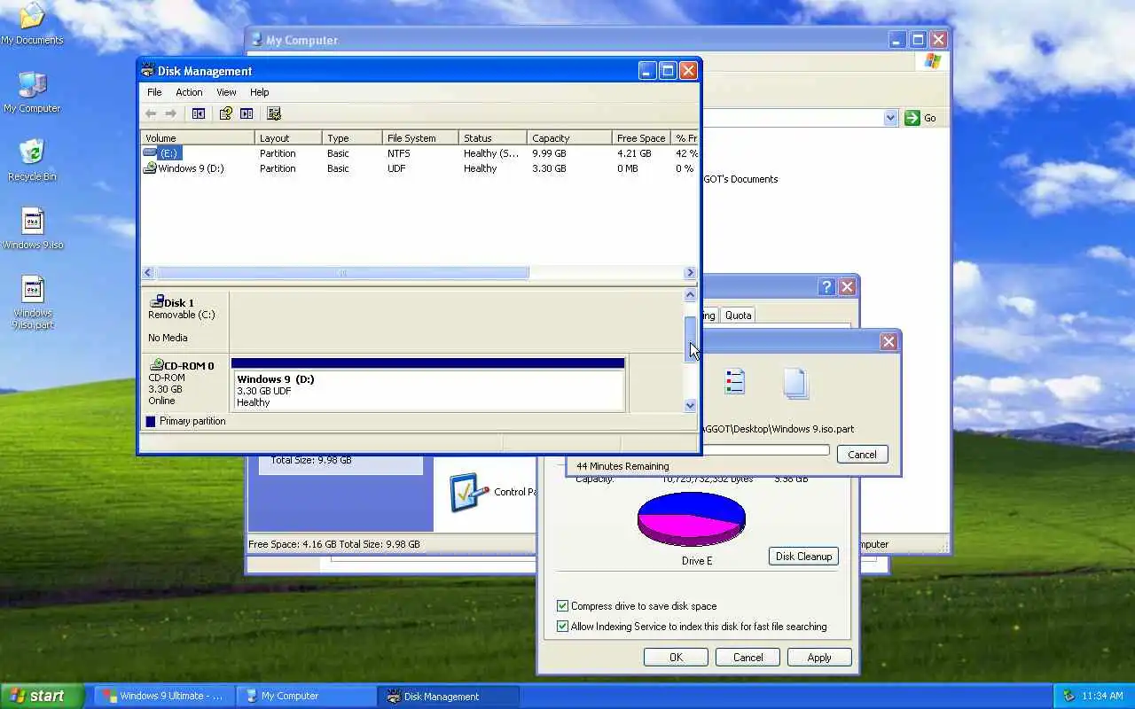This screenshot has width=1135, height=709.
Task: Switch to My Computer taskbar item
Action: click(x=306, y=696)
